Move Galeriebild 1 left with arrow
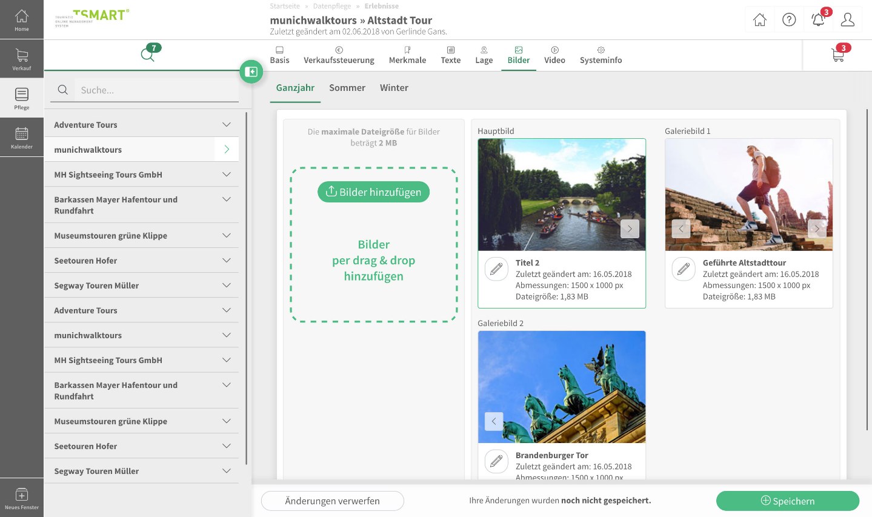 click(x=681, y=228)
